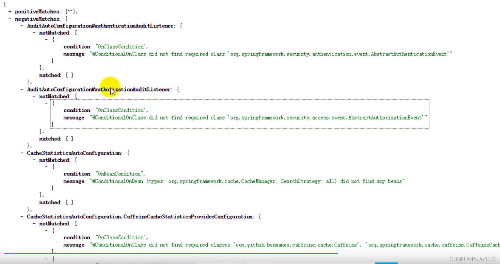
Task: Click the 'matched [ ]' line under authenticationAuditListener
Action: click(x=56, y=75)
